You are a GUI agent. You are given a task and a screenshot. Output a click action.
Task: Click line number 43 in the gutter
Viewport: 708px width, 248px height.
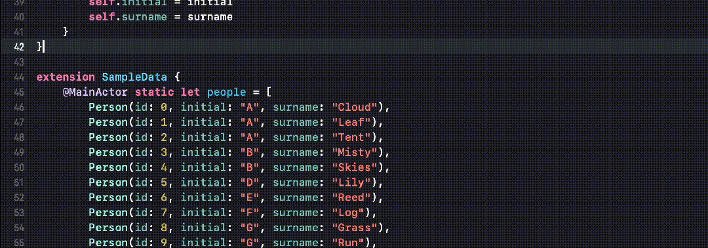pyautogui.click(x=19, y=62)
